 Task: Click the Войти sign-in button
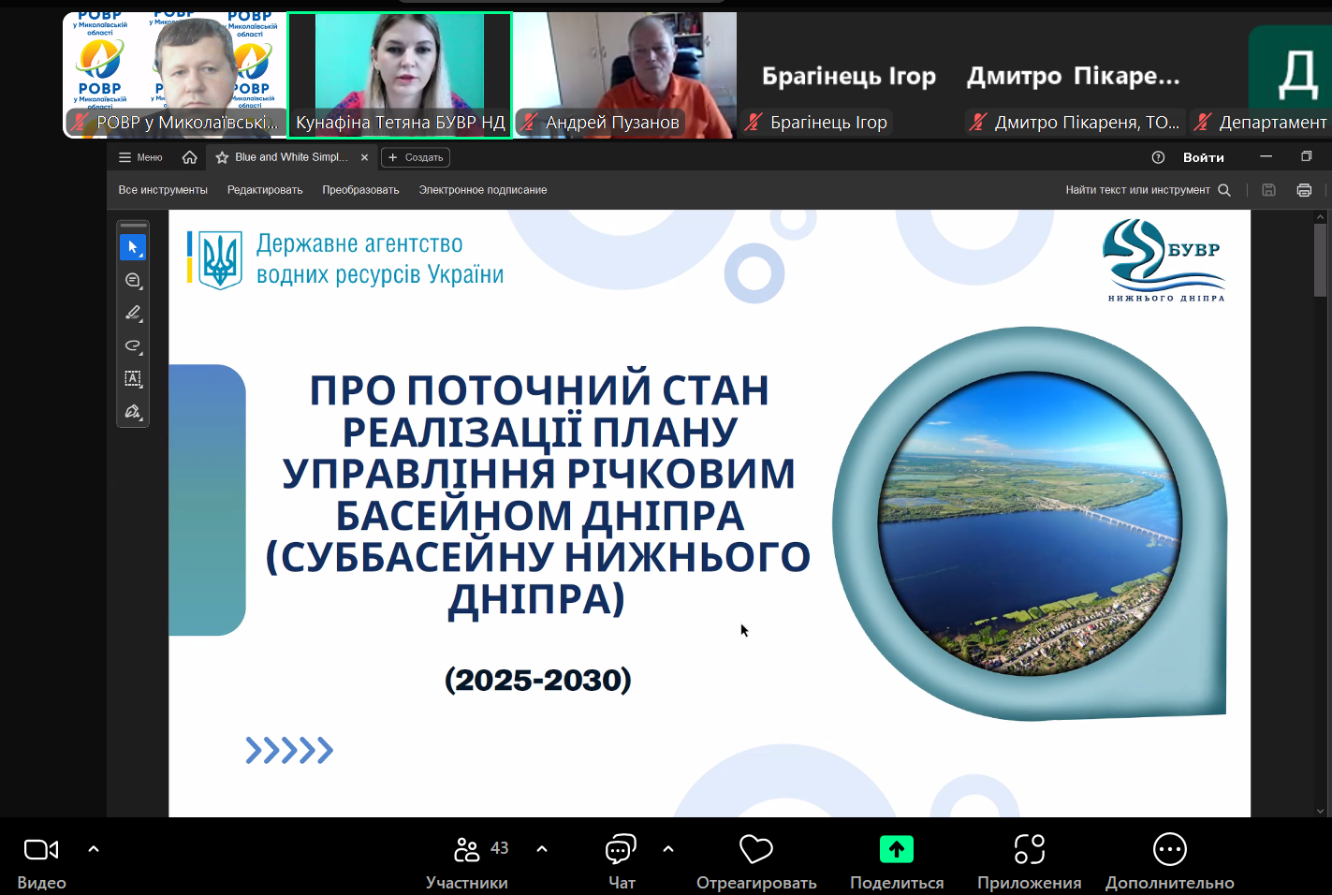click(x=1204, y=157)
